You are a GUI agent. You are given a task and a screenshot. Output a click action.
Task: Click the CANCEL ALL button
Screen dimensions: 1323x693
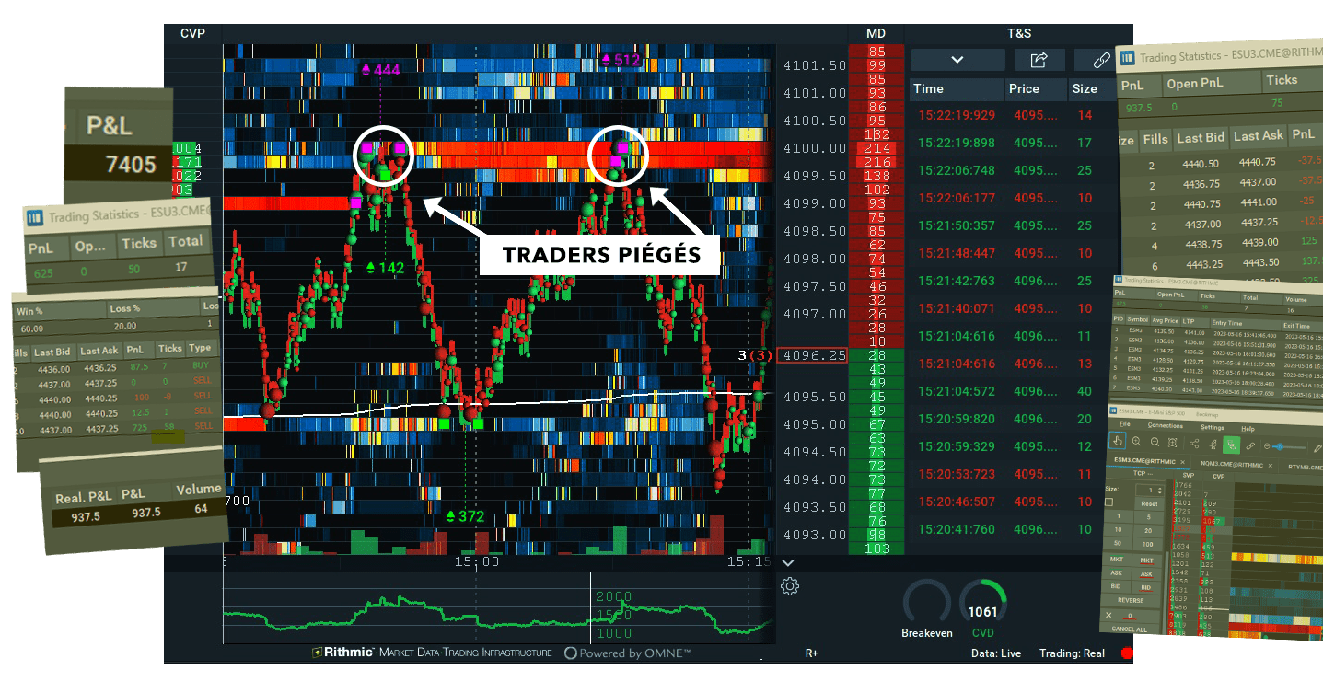(1130, 629)
